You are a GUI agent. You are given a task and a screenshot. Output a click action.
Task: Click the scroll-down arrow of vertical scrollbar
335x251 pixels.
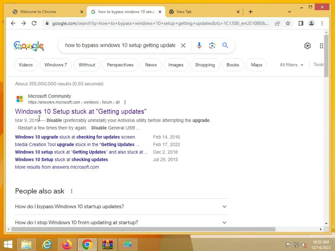[x=326, y=224]
